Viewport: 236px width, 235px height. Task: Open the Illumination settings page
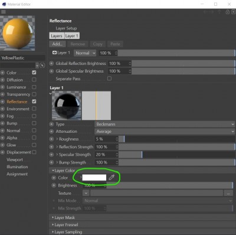(x=17, y=167)
